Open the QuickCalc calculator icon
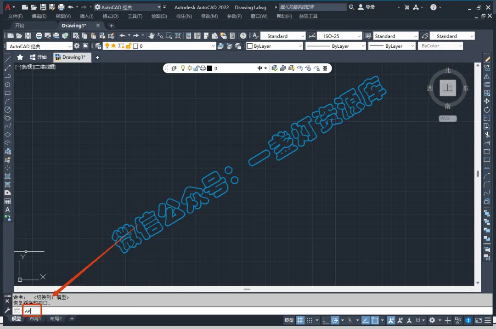This screenshot has width=496, height=329. point(232,36)
